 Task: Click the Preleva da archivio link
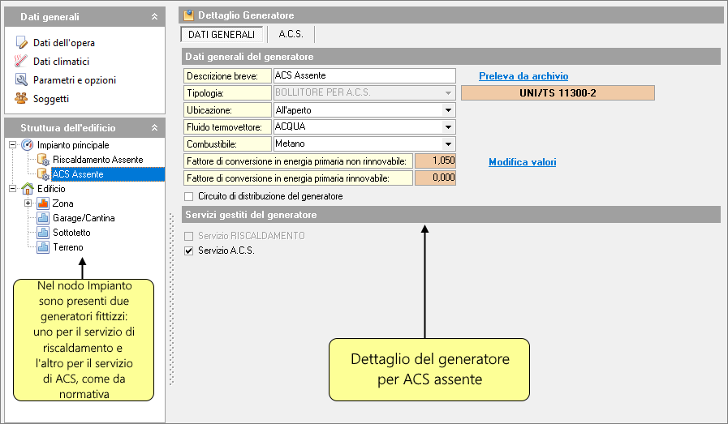coord(523,76)
